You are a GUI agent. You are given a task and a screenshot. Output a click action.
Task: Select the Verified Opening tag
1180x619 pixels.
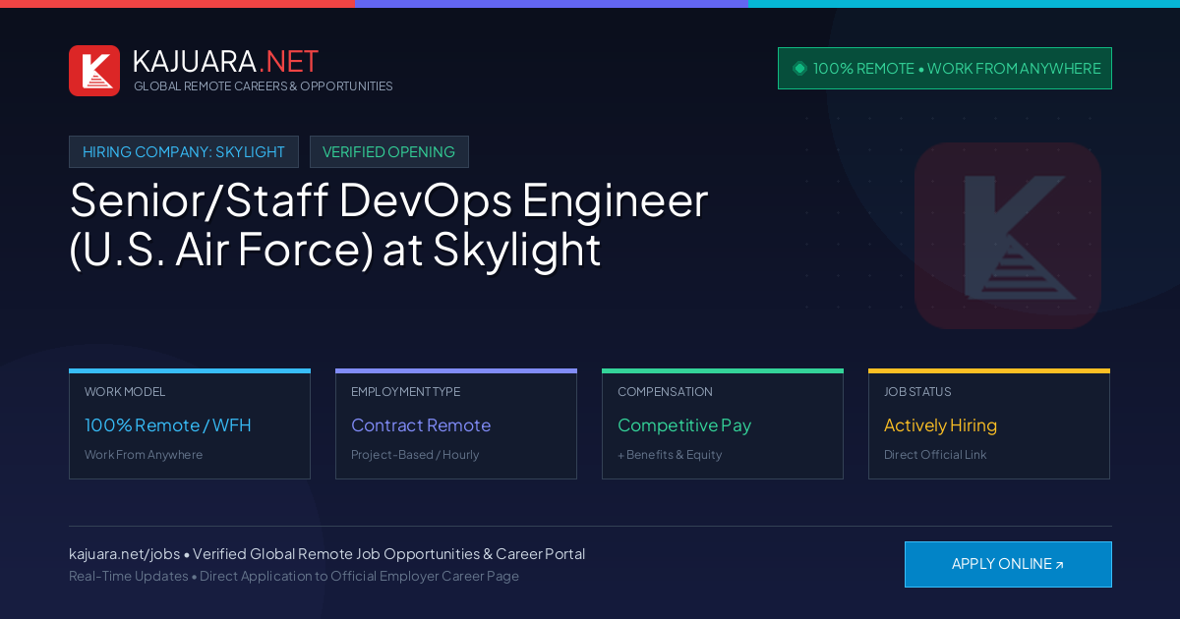tap(389, 152)
